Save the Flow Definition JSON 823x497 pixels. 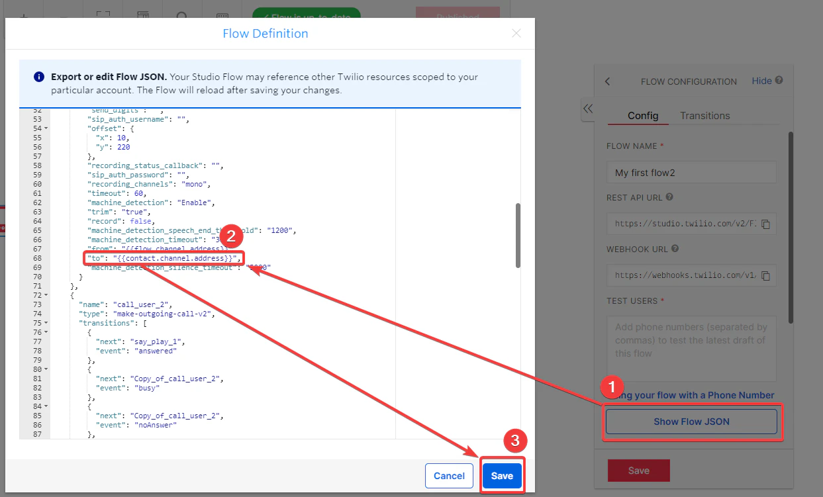[x=502, y=476]
